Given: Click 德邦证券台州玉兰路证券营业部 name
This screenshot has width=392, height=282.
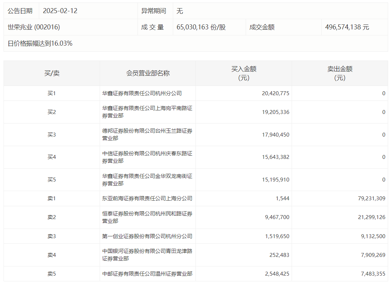Looking at the screenshot, I should tap(147, 134).
